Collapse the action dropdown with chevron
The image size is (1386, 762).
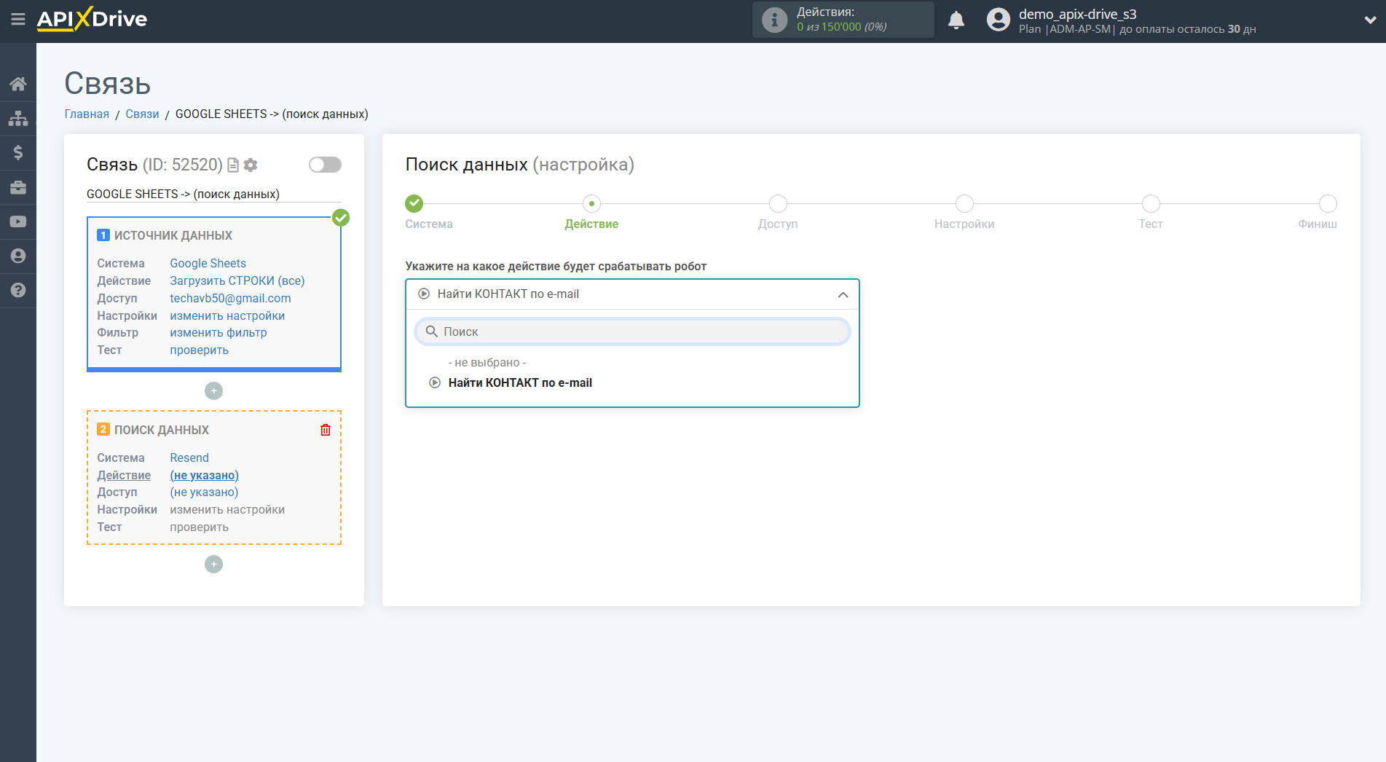tap(843, 294)
